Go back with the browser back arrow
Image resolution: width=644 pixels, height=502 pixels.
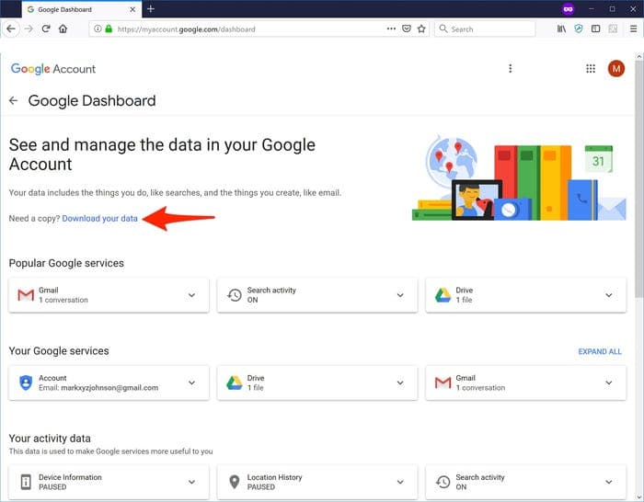pyautogui.click(x=11, y=29)
